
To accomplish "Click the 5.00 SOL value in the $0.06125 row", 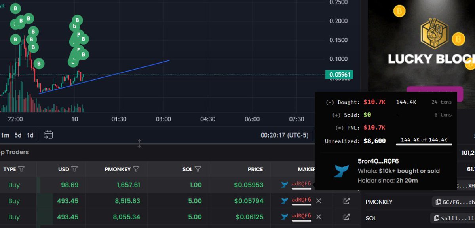I will [195, 217].
